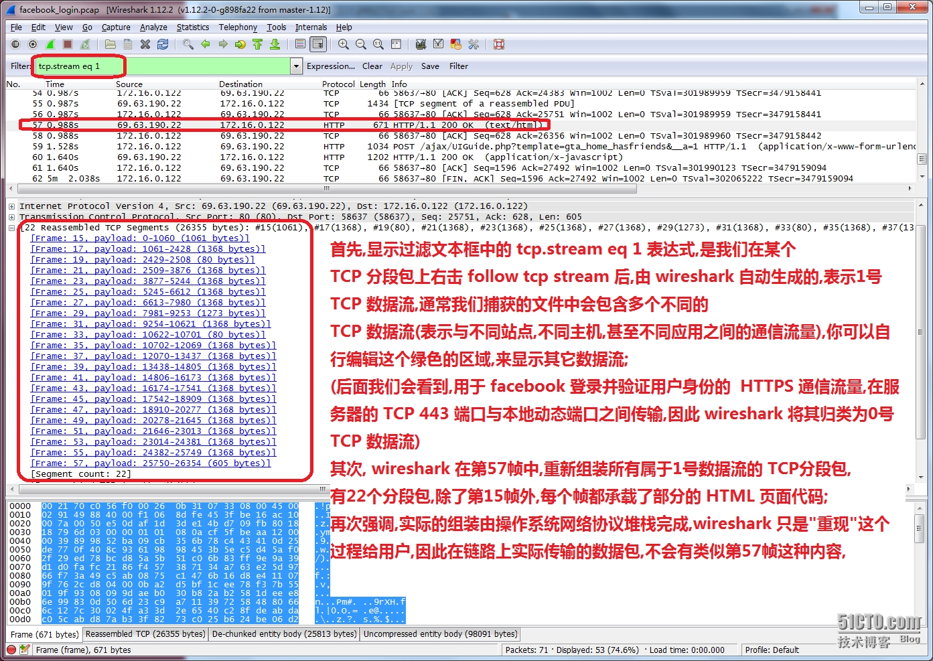Switch to Uncompressed entity body tab
This screenshot has width=933, height=661.
click(440, 634)
